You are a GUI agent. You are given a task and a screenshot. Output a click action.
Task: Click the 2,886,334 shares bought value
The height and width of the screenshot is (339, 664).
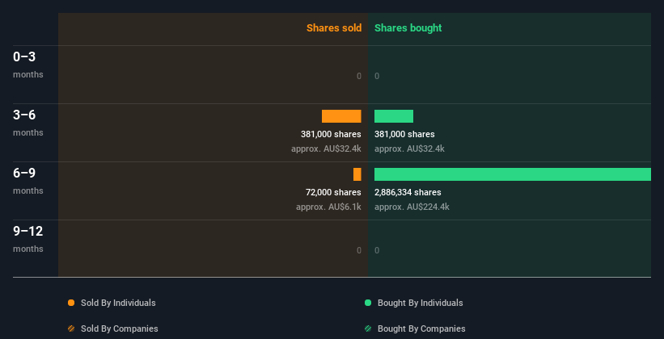408,192
